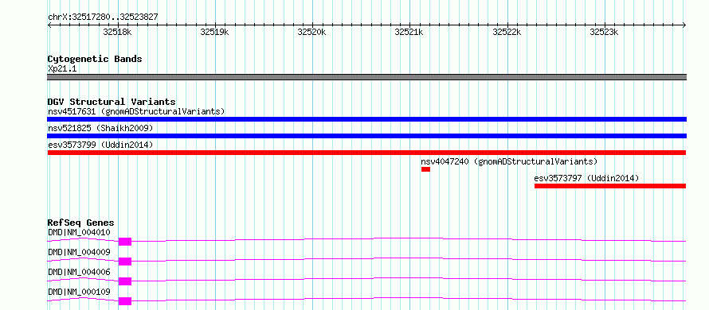Click the 32518k ruler tick label

(x=118, y=32)
